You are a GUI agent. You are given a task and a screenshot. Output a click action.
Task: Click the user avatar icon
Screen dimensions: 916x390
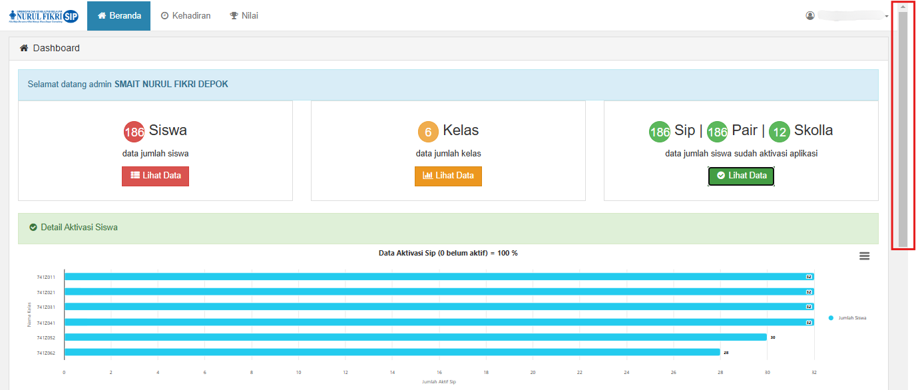pos(810,16)
